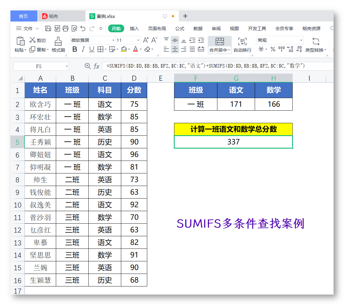This screenshot has width=344, height=305.
Task: Click the 类型转换 button
Action: [316, 45]
